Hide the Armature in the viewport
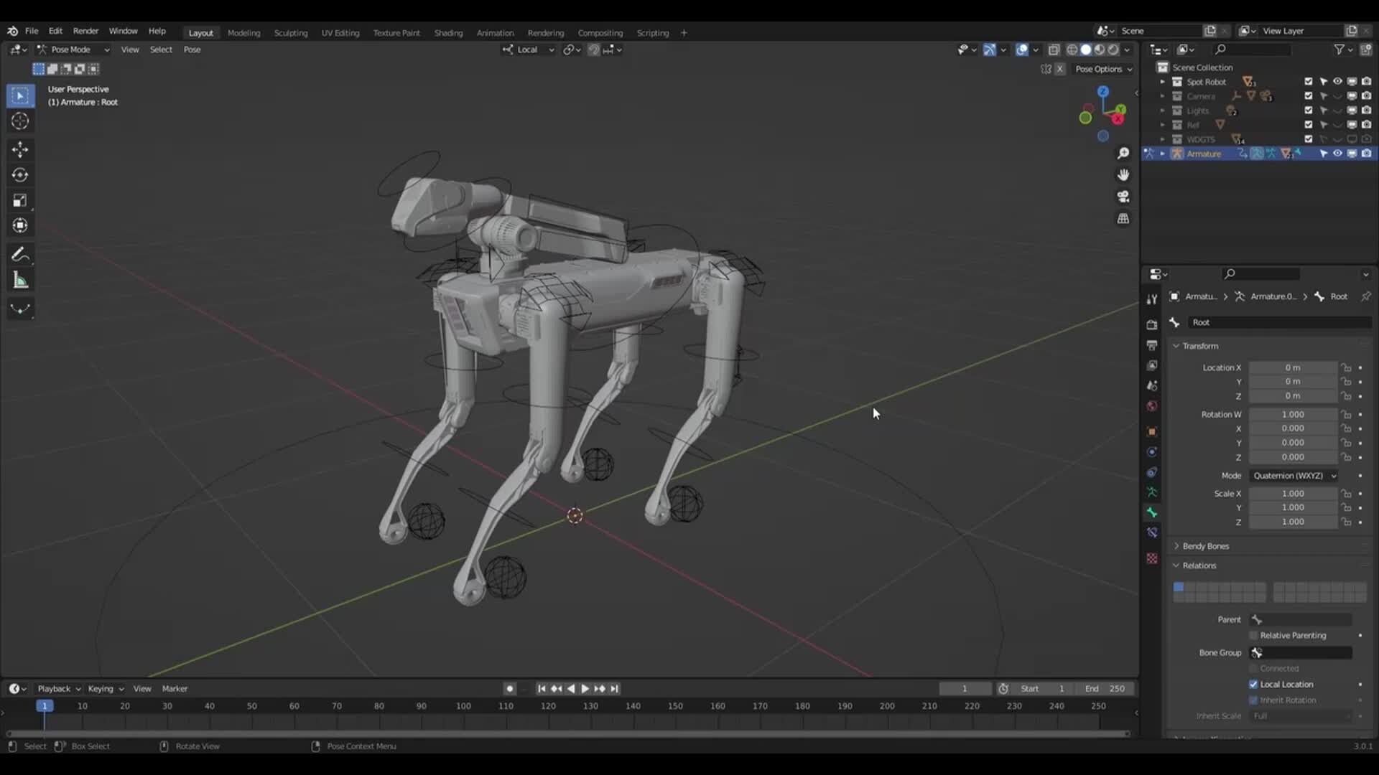1379x775 pixels. click(x=1337, y=154)
